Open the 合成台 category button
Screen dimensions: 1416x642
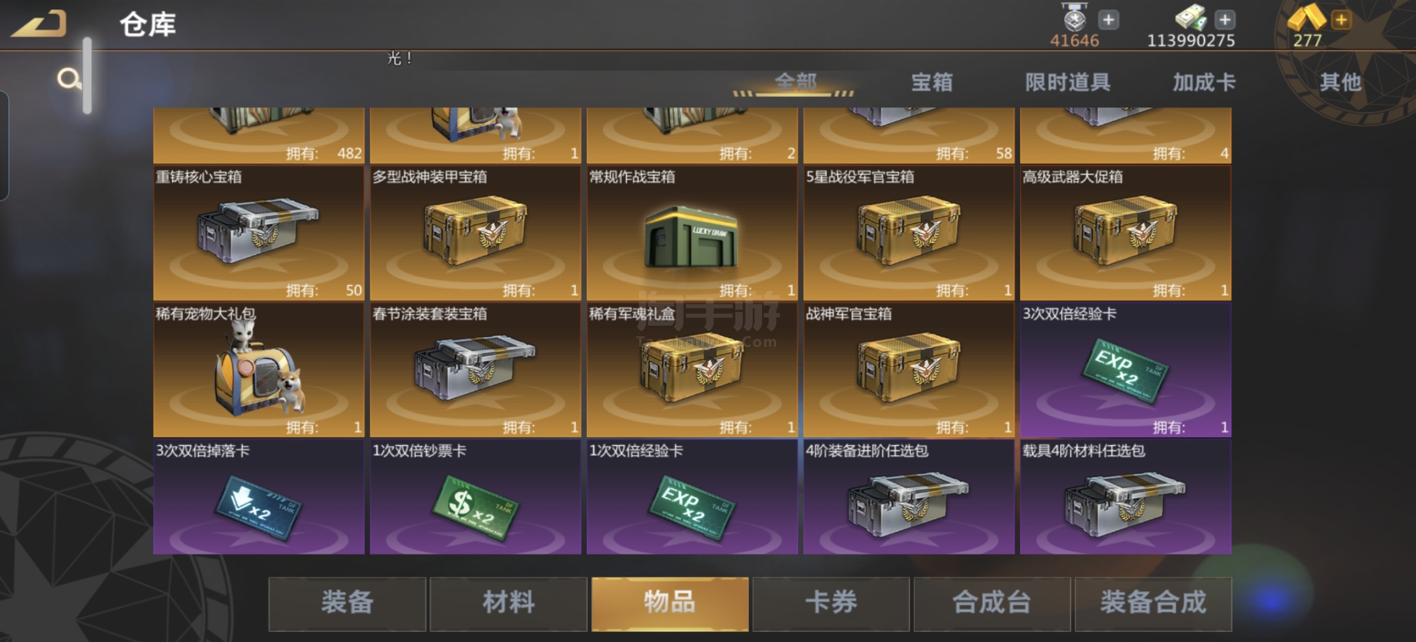[992, 603]
